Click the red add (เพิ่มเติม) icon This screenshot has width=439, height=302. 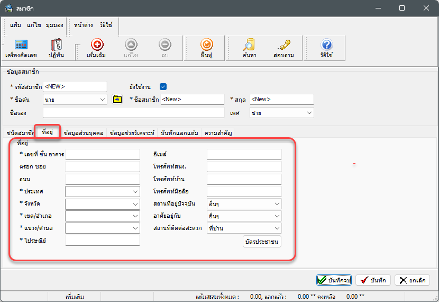tap(97, 46)
